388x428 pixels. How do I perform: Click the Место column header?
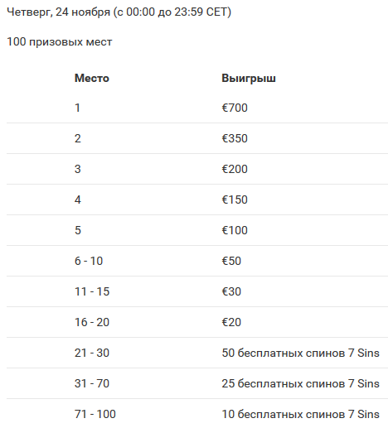tap(92, 78)
